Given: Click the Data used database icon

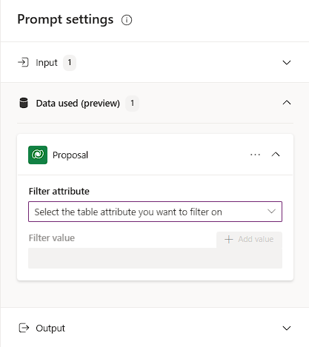Looking at the screenshot, I should (24, 103).
